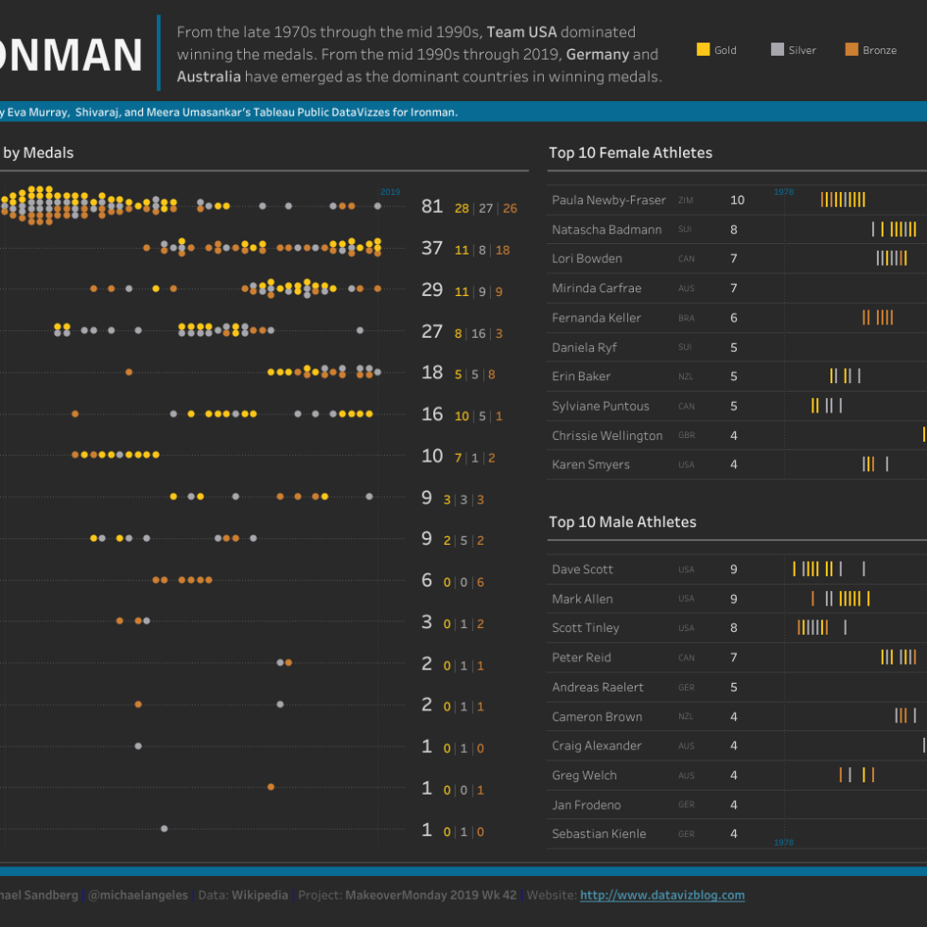
Task: Select the Silver legend swatch
Action: [778, 49]
